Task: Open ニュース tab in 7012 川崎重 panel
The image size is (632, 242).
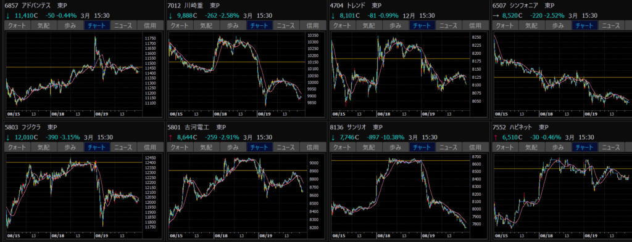Action: coord(286,25)
